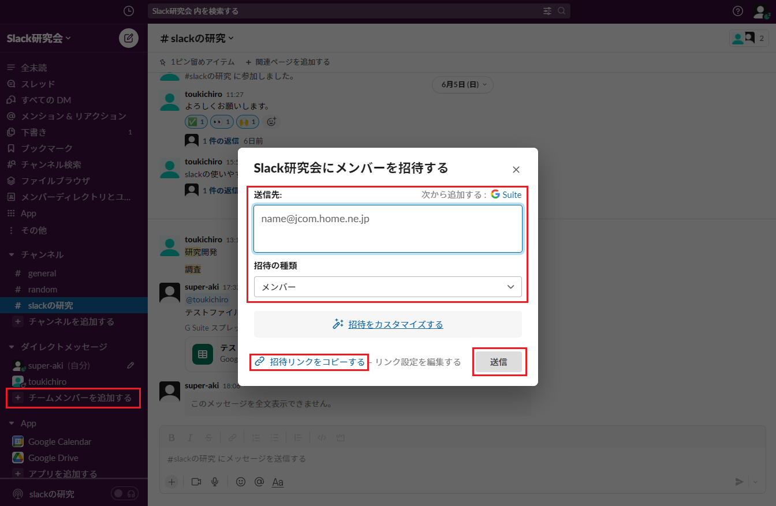
Task: Expand the Slack研究会 workspace menu
Action: [x=39, y=39]
